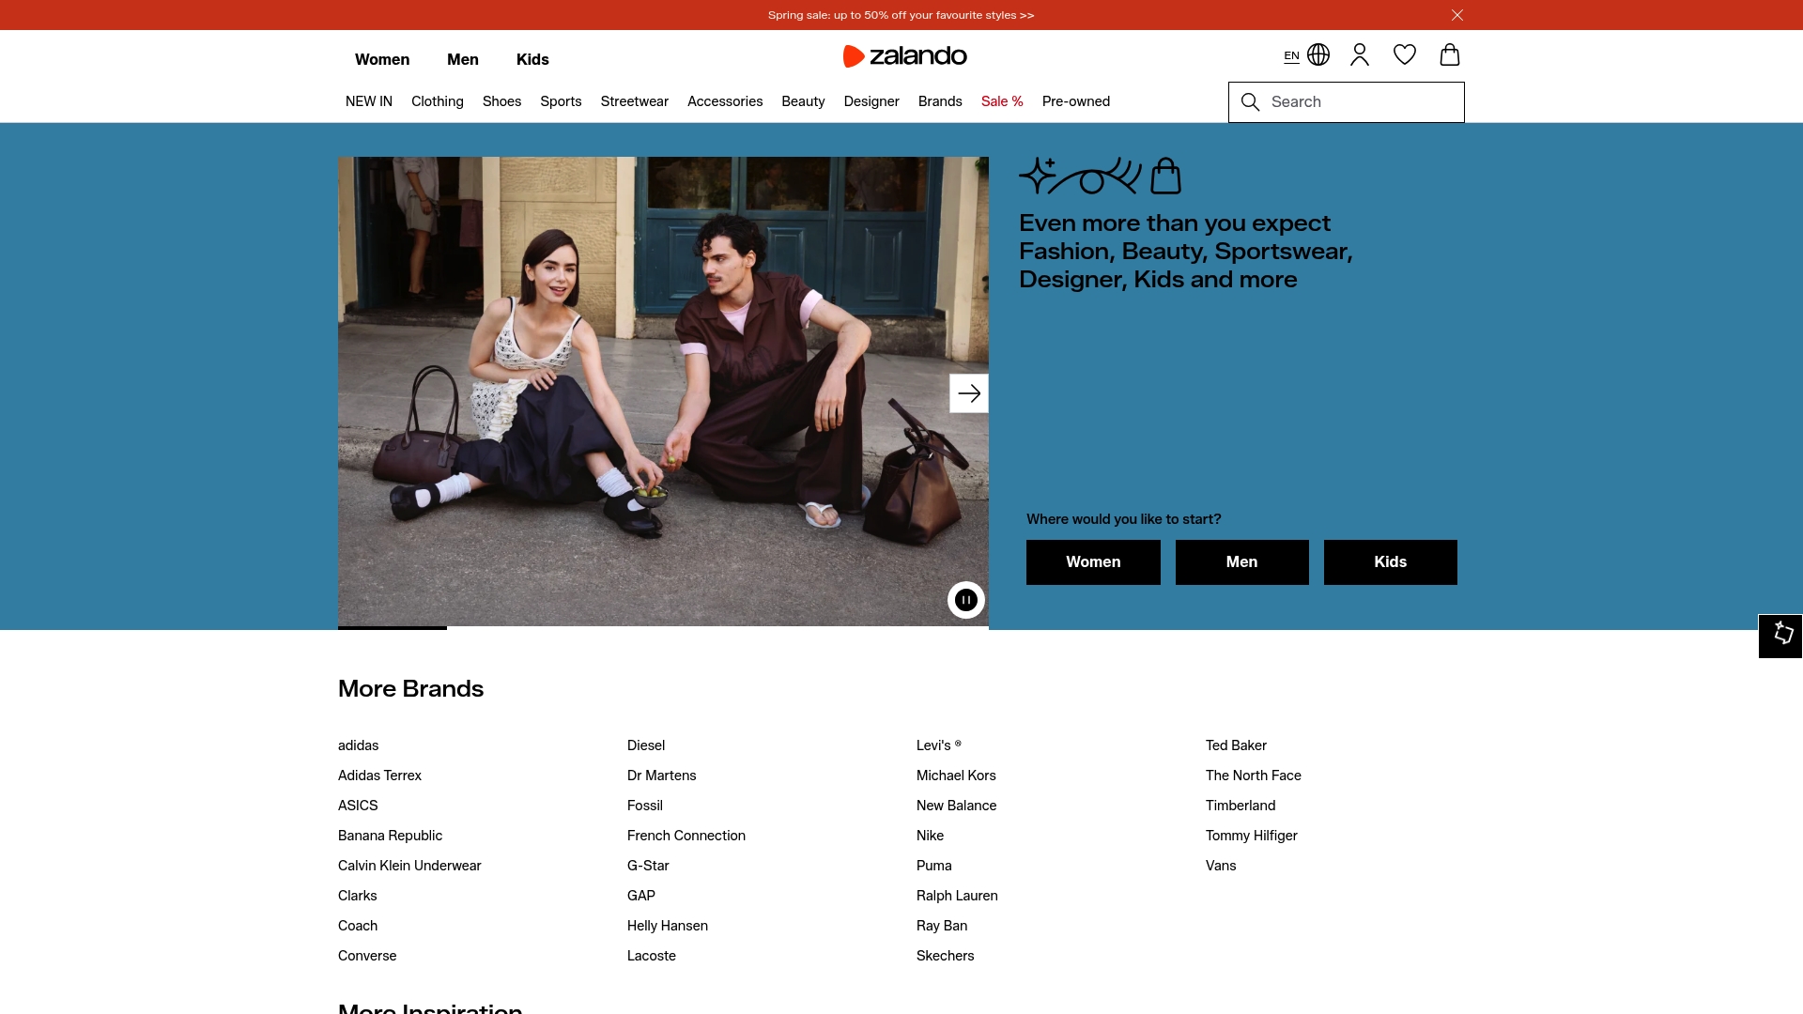Click the hero campaign photo

[x=663, y=391]
